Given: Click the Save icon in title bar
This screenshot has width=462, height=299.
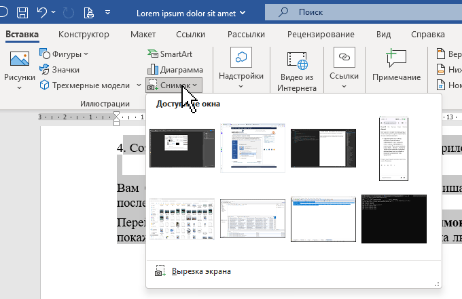Looking at the screenshot, I should pyautogui.click(x=22, y=13).
